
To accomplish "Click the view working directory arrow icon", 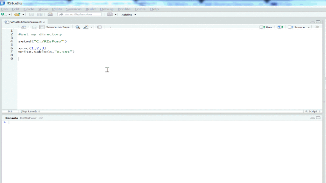I will [41, 118].
